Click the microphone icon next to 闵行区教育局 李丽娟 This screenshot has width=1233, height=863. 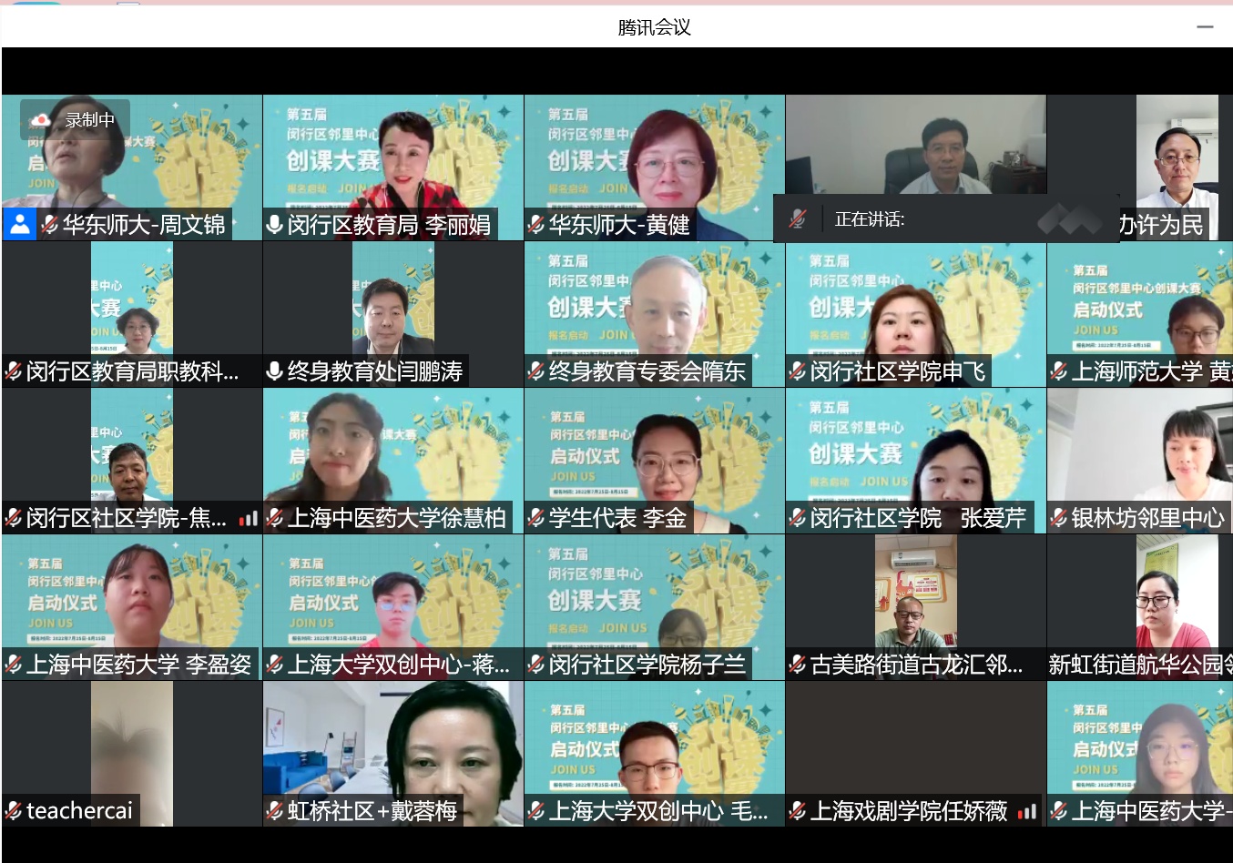[274, 225]
